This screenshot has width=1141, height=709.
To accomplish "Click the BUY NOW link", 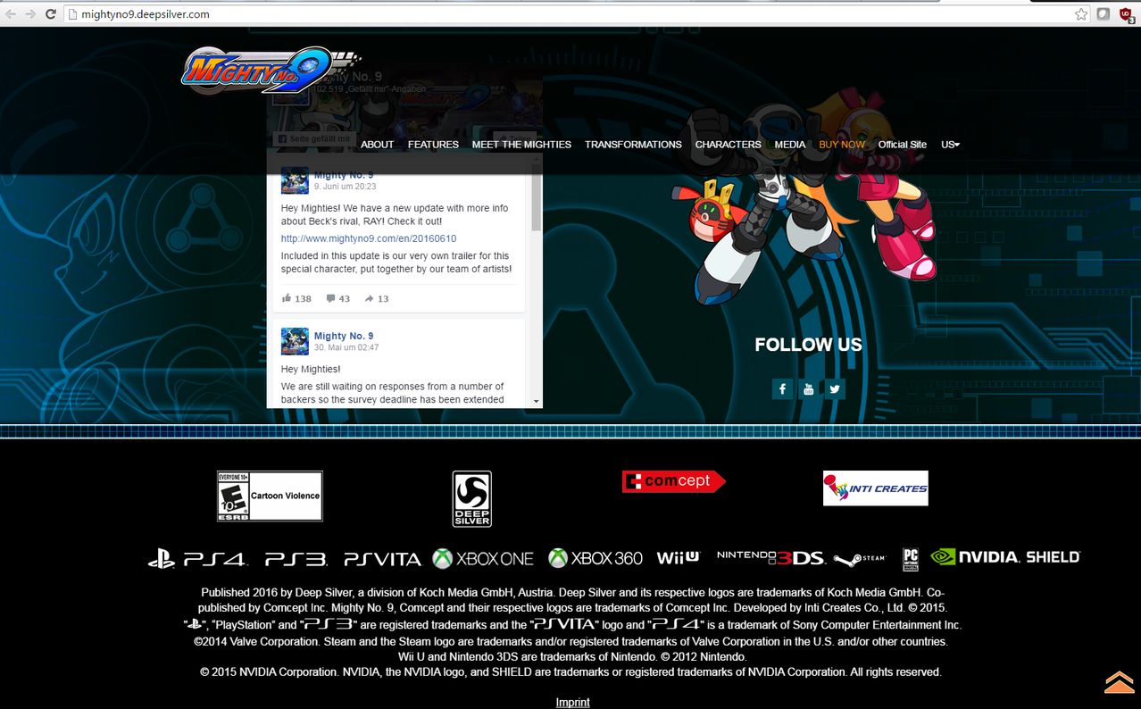I will click(842, 145).
